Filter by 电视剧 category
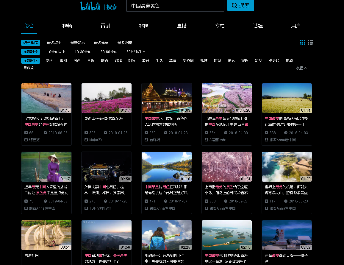This screenshot has height=265, width=344. 29,68
